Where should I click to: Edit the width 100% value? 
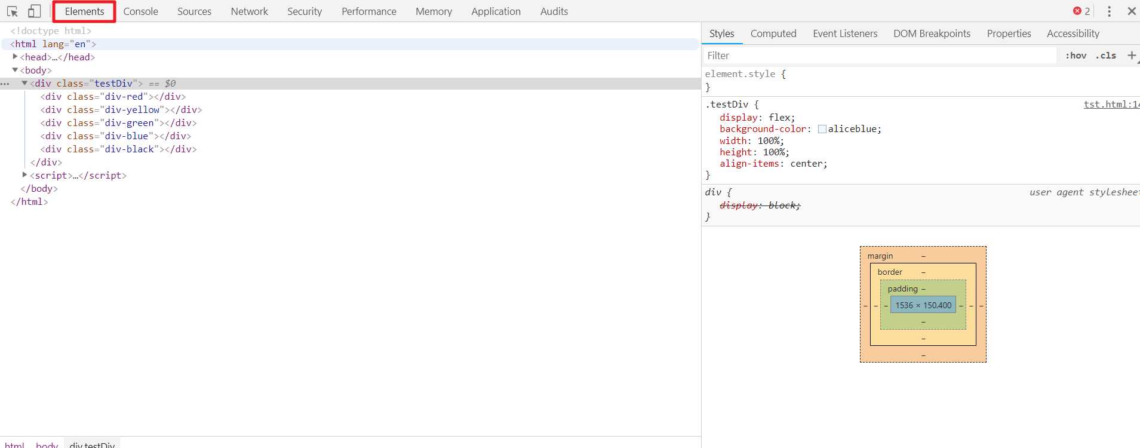[769, 141]
